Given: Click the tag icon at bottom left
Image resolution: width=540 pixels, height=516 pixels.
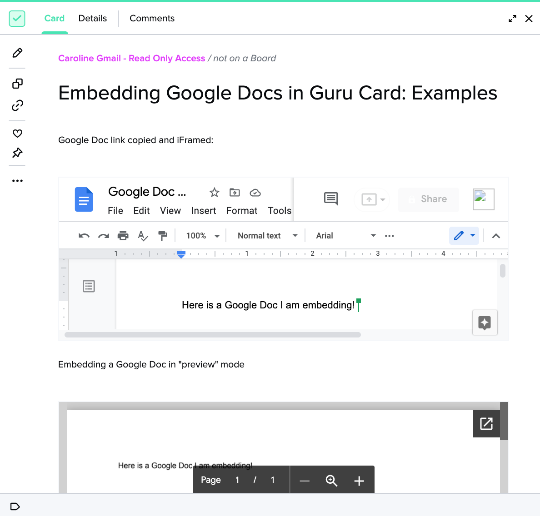Looking at the screenshot, I should point(15,506).
